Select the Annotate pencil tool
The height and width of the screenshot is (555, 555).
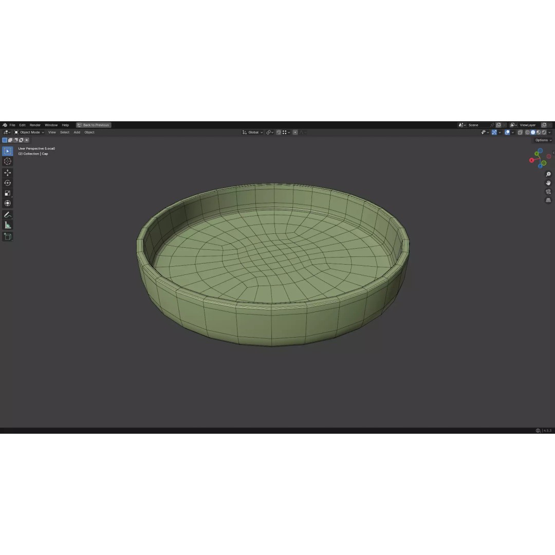[x=7, y=215]
